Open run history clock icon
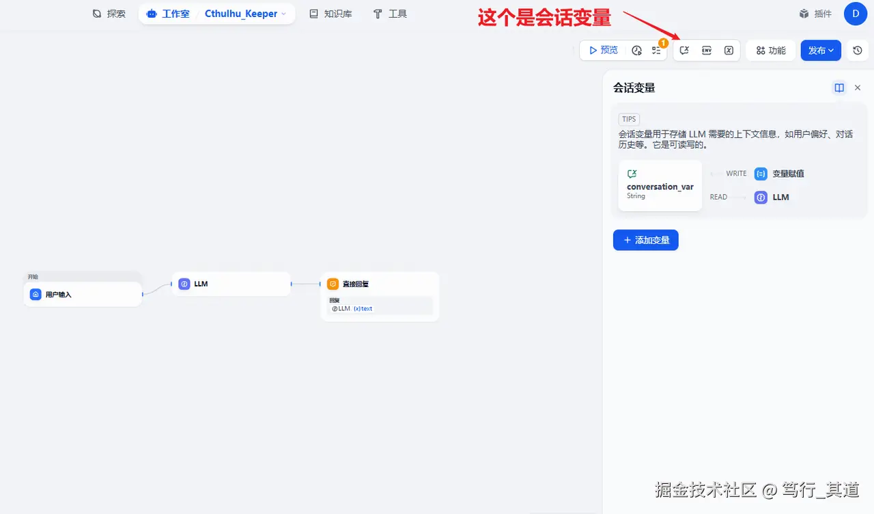This screenshot has width=874, height=514. pos(637,51)
